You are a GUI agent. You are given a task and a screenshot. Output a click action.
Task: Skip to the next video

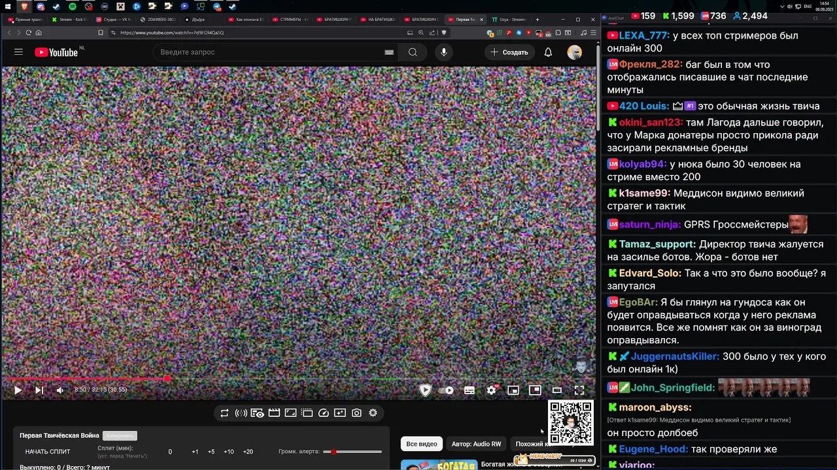[39, 390]
